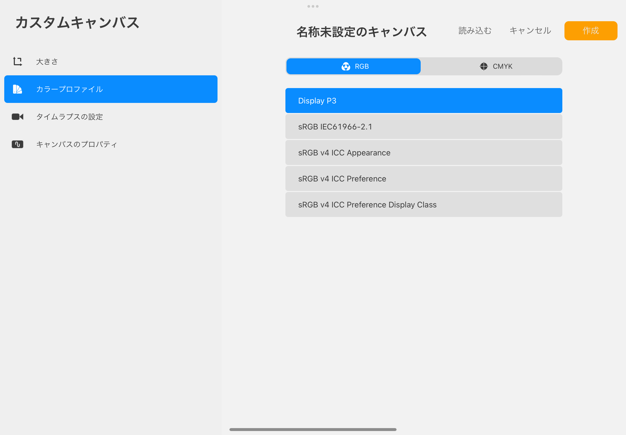The height and width of the screenshot is (435, 626).
Task: Pick sRGB v4 ICC Preference Display Class
Action: pyautogui.click(x=424, y=205)
